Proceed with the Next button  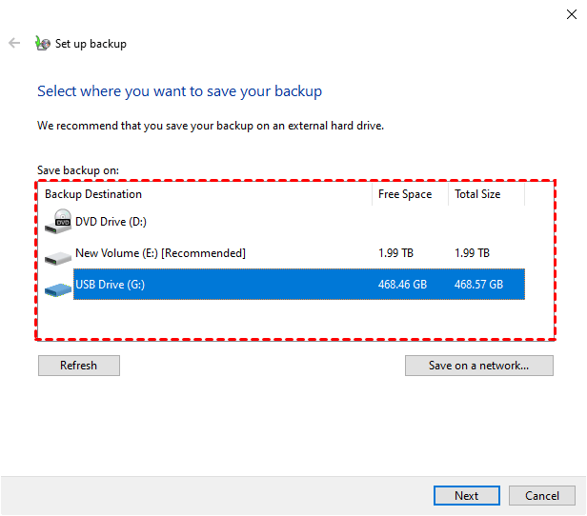pos(466,496)
